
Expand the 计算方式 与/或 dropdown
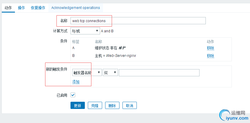[85, 31]
